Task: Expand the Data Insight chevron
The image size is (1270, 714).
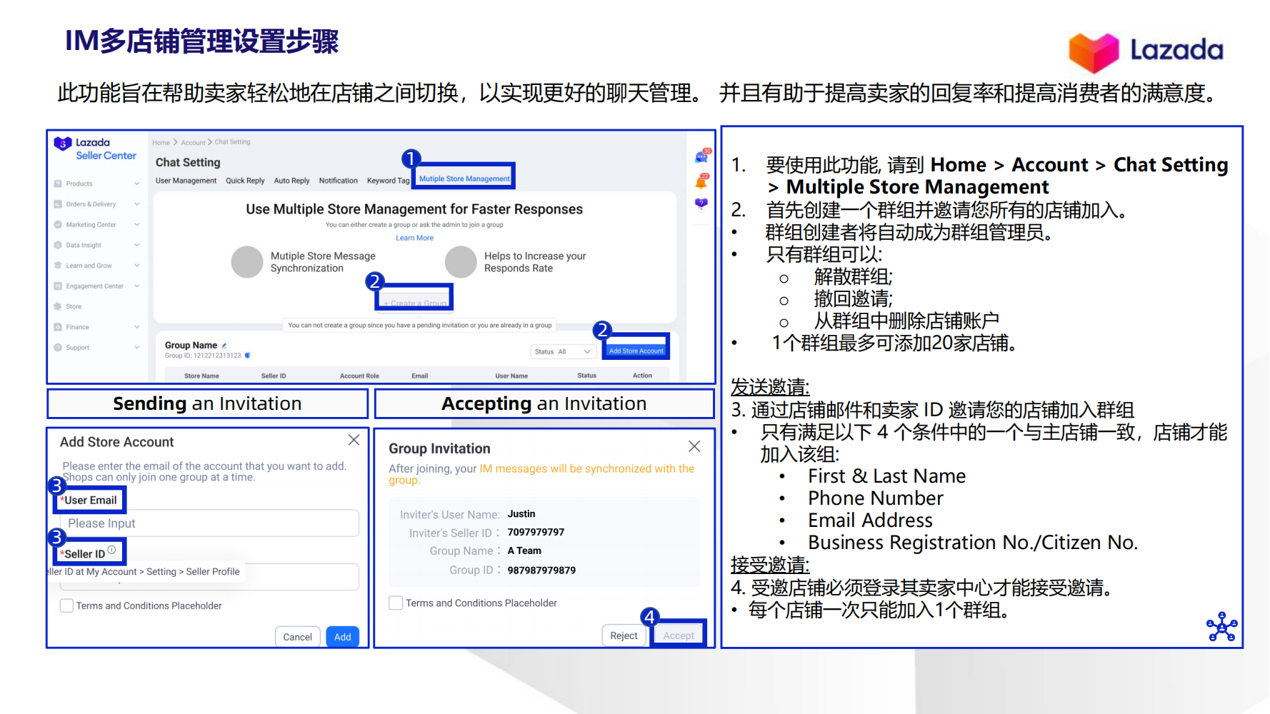Action: point(136,245)
